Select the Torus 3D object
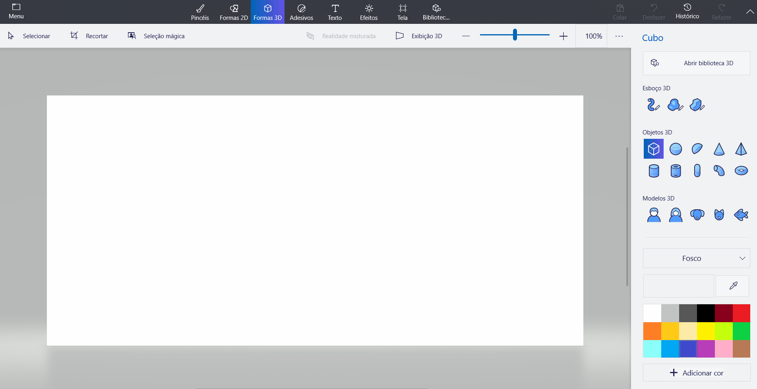The height and width of the screenshot is (389, 757). pyautogui.click(x=741, y=171)
